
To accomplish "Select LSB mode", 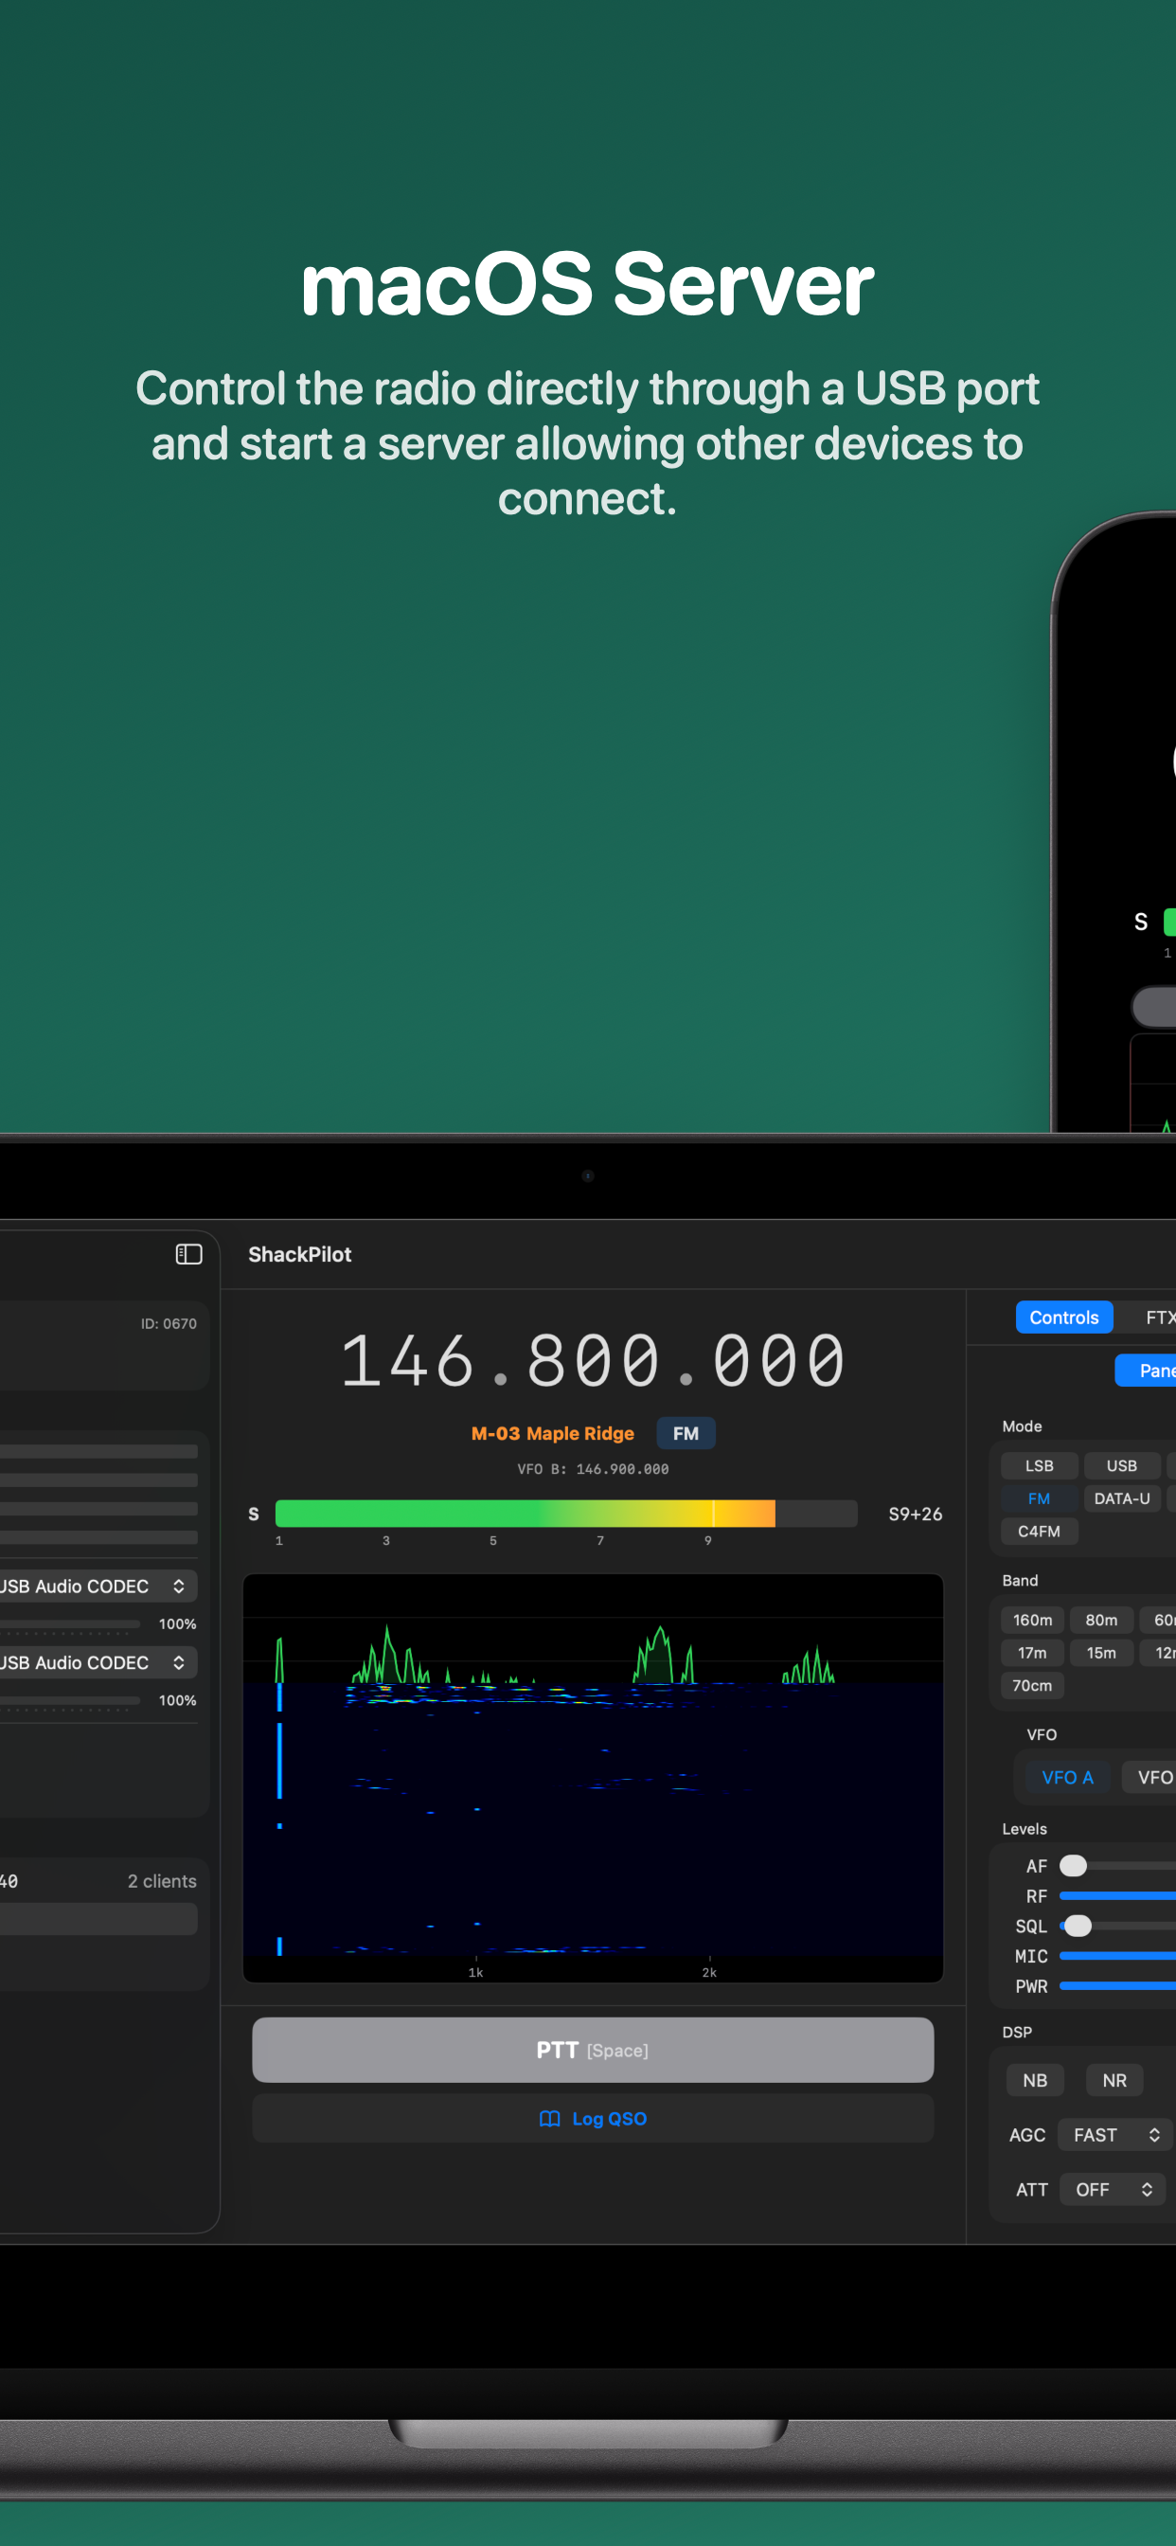I will [1039, 1465].
